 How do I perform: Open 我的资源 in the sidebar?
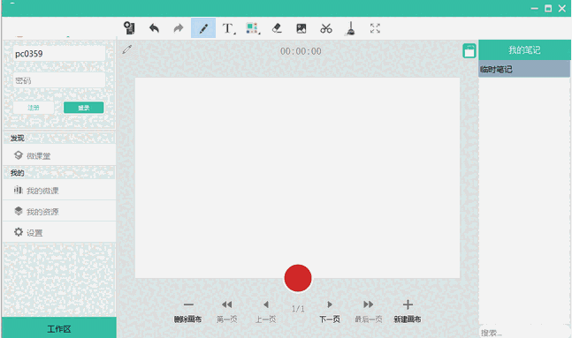[x=59, y=211]
